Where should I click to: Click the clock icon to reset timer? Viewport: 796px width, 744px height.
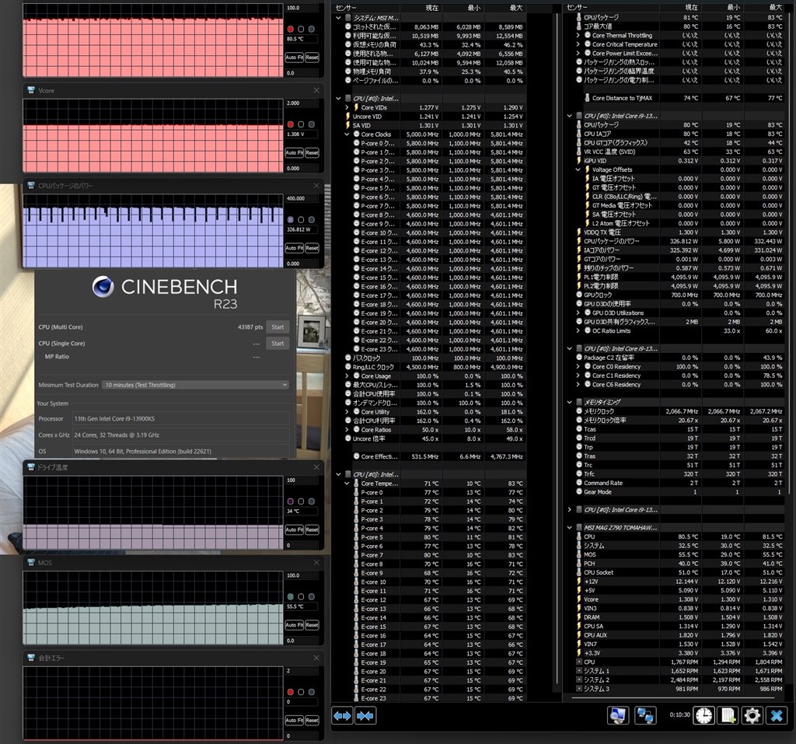point(703,715)
